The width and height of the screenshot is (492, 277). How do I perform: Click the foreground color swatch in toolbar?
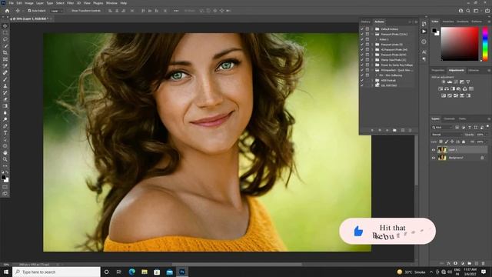(x=3, y=178)
